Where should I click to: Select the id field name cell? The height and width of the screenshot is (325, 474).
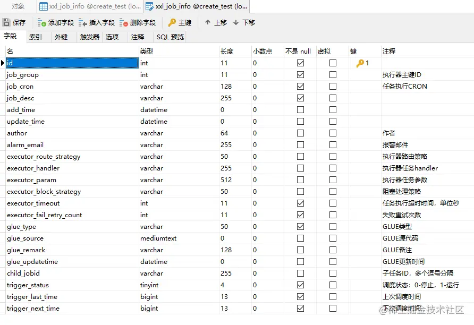[72, 63]
